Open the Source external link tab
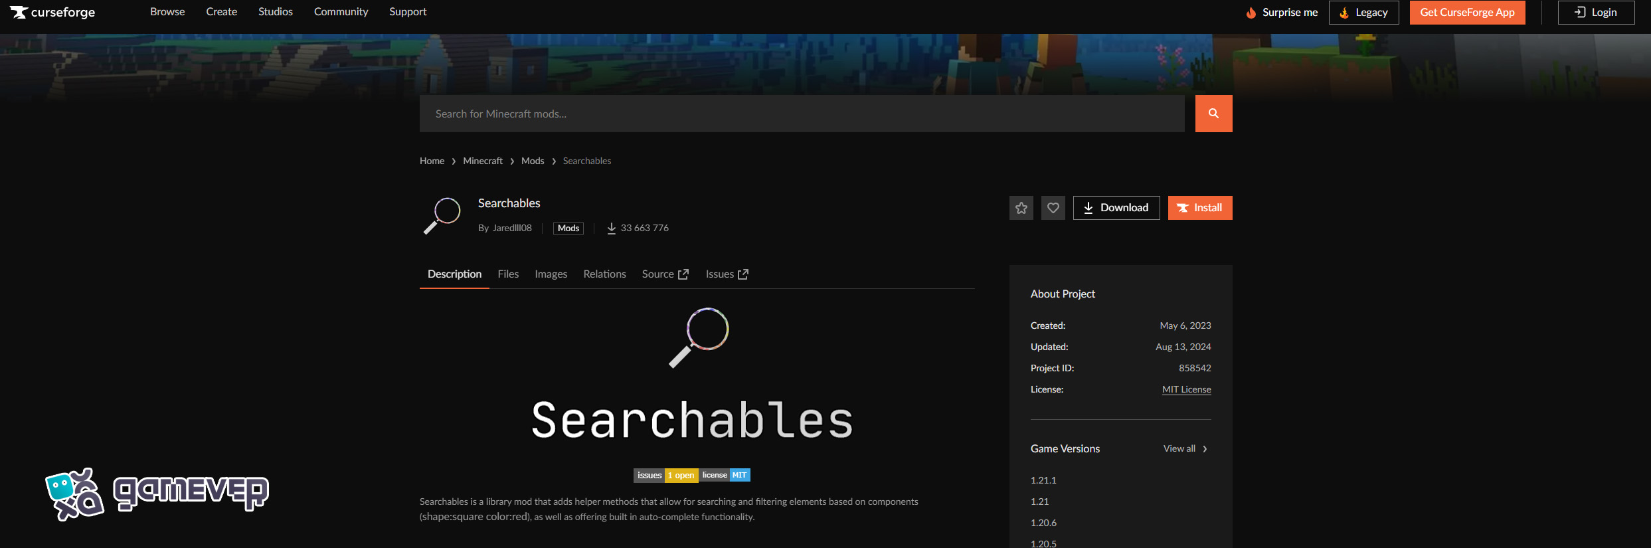 [x=665, y=274]
